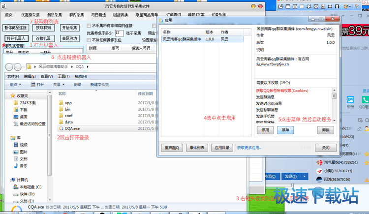Click the coupon threshold input field

pyautogui.click(x=119, y=33)
